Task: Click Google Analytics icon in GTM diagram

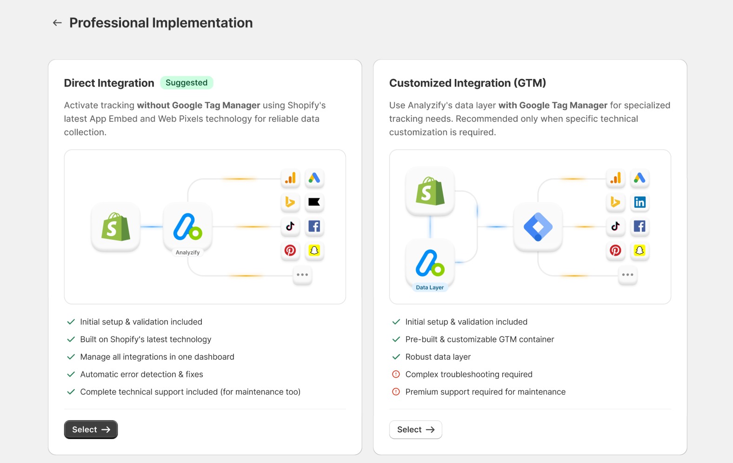Action: 615,178
